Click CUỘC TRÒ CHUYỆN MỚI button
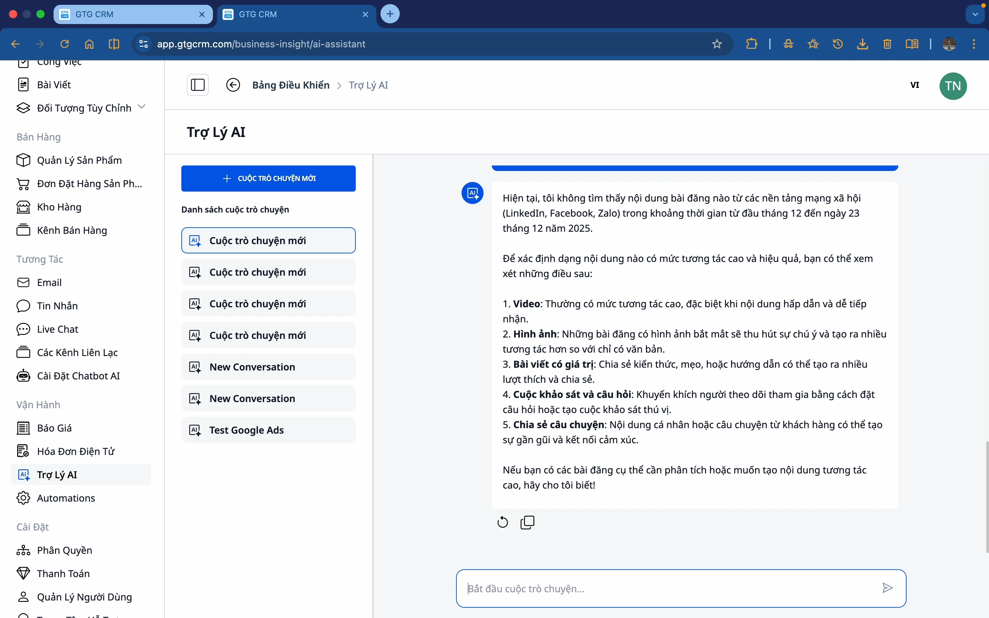The image size is (989, 618). tap(268, 179)
